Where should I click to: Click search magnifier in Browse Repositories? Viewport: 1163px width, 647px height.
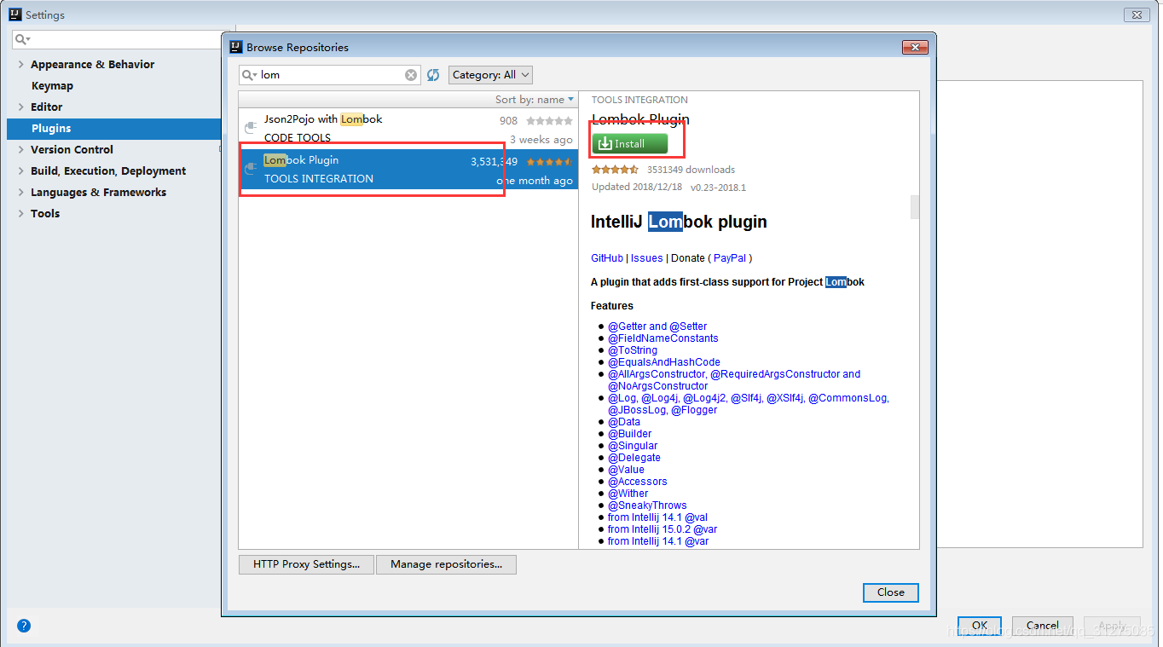point(249,75)
